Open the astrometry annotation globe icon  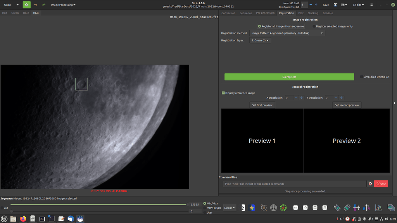click(273, 208)
